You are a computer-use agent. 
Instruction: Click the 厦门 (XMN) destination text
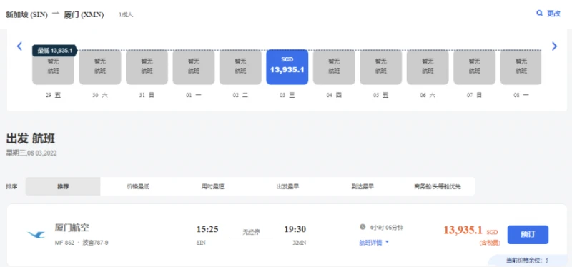pyautogui.click(x=84, y=15)
